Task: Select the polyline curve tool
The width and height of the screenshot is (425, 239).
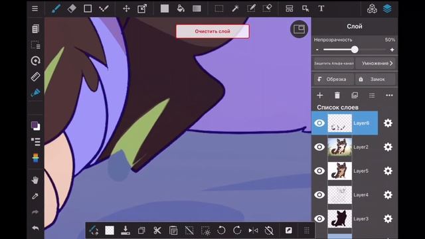Action: pos(104,9)
